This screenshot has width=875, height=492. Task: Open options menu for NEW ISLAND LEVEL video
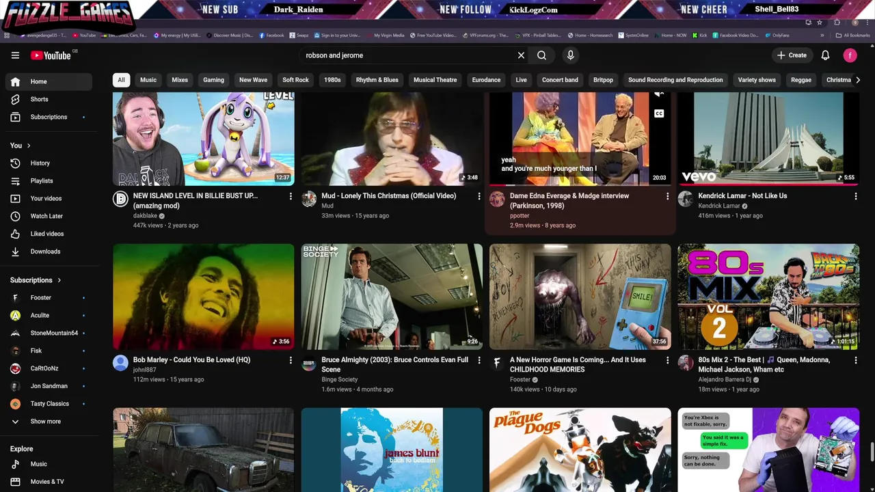pos(291,197)
